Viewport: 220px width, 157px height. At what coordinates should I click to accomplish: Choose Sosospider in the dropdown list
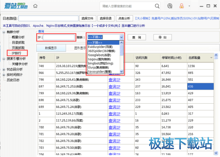click(x=103, y=72)
